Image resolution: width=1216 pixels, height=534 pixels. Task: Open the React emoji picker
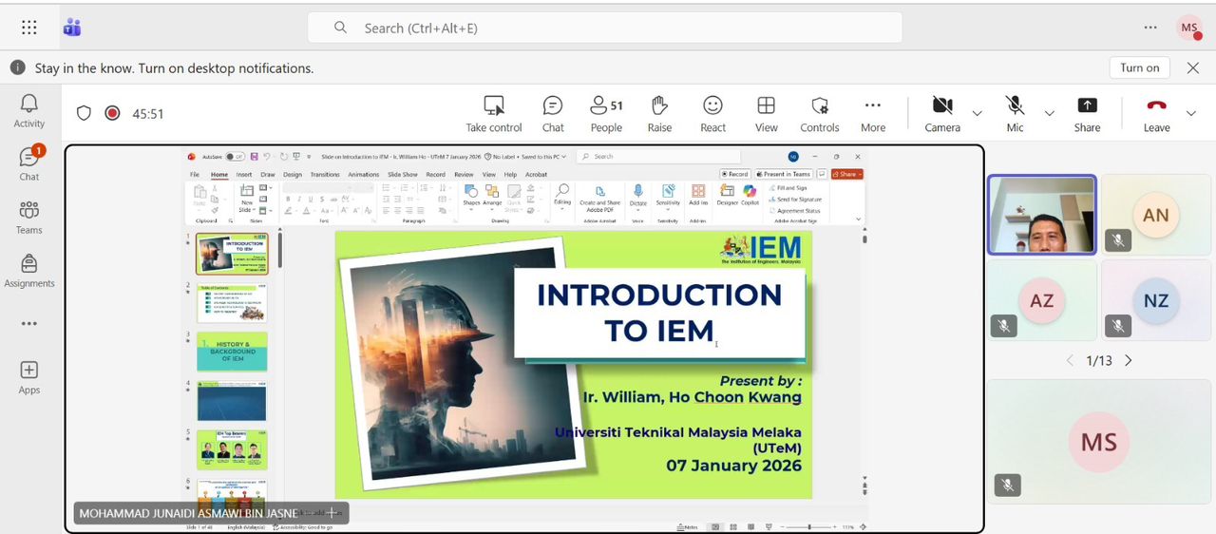[x=712, y=113]
